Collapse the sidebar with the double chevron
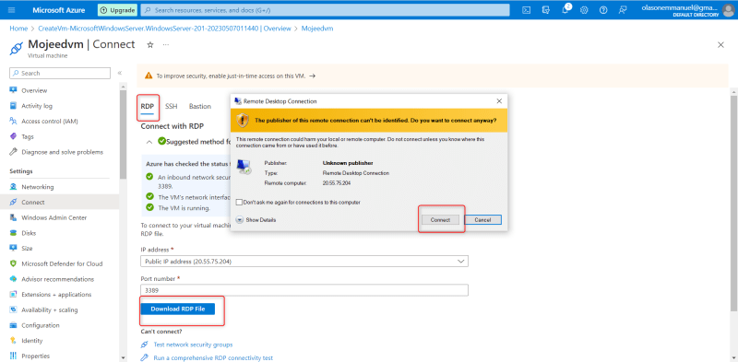This screenshot has height=362, width=738. [120, 73]
